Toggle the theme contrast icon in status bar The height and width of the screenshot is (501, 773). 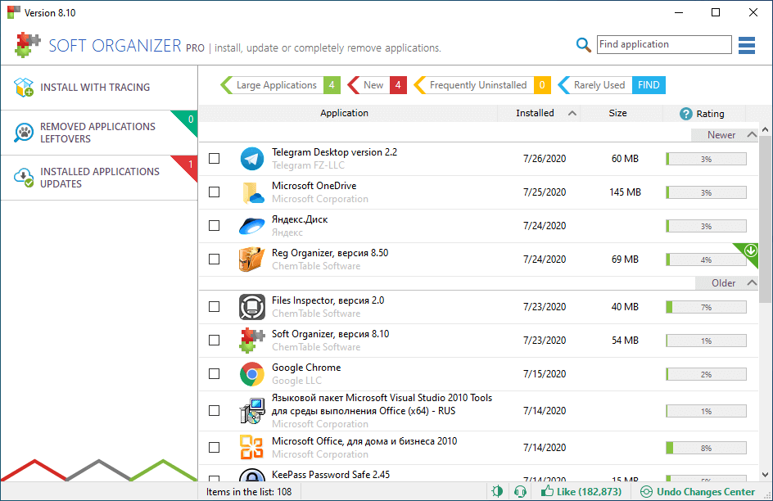pos(497,490)
